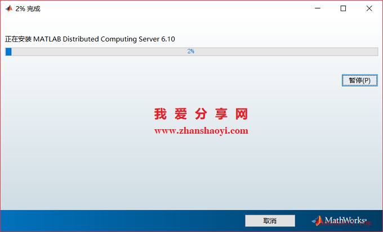Minimize the installer window

pos(318,8)
